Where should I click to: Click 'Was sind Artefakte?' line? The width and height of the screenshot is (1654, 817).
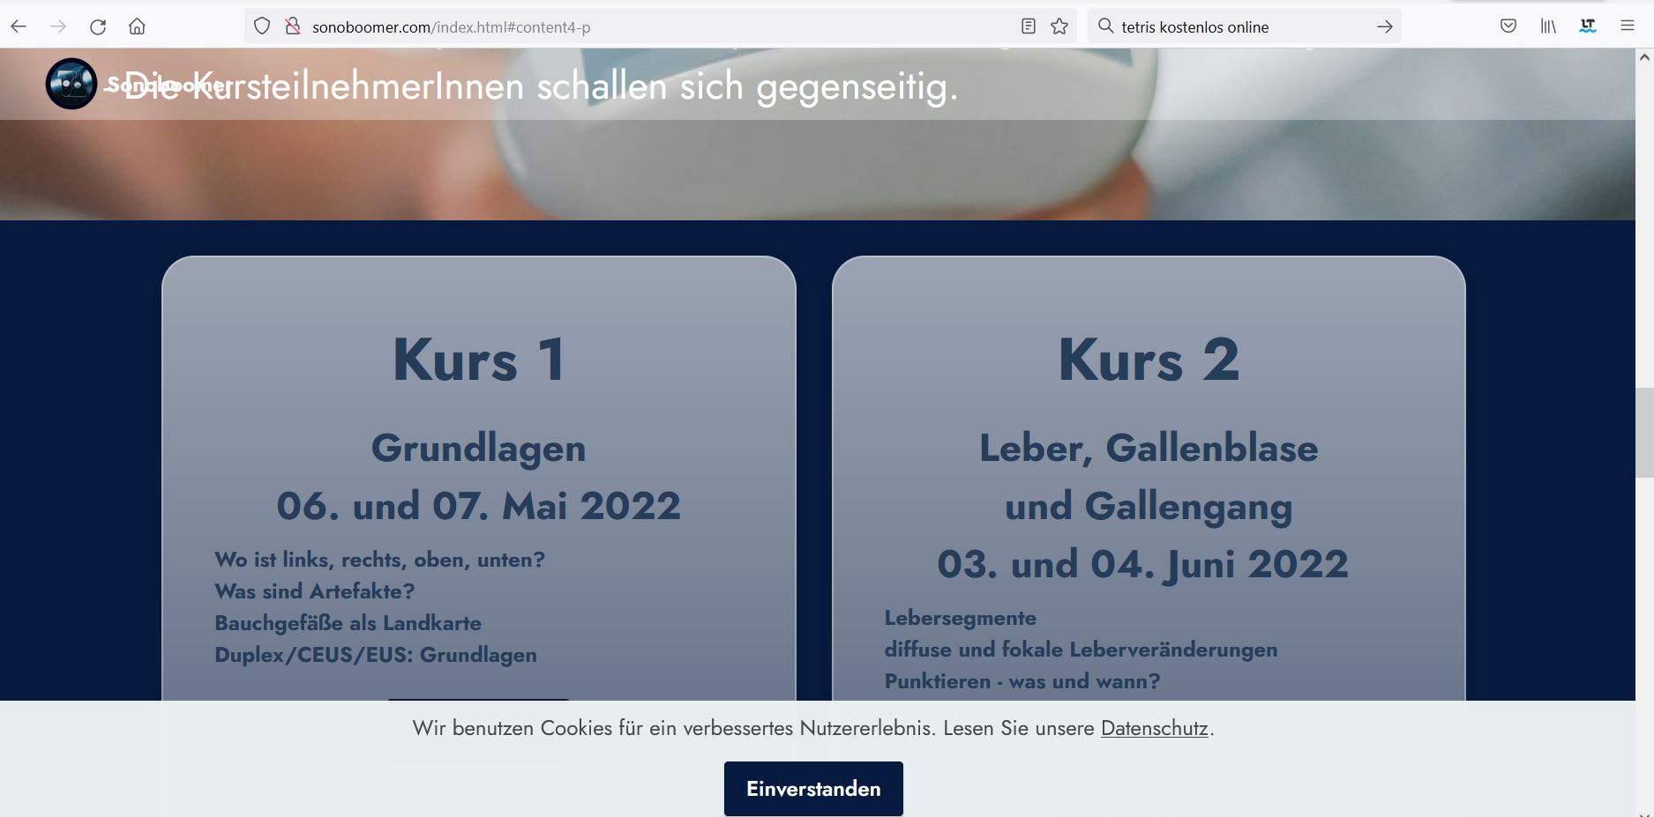coord(315,591)
